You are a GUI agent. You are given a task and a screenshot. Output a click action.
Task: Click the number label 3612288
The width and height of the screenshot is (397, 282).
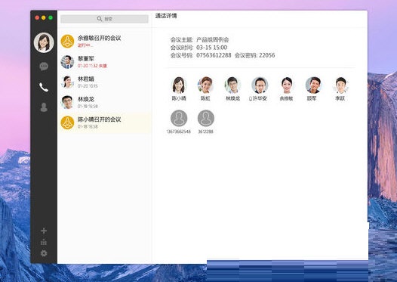[205, 132]
